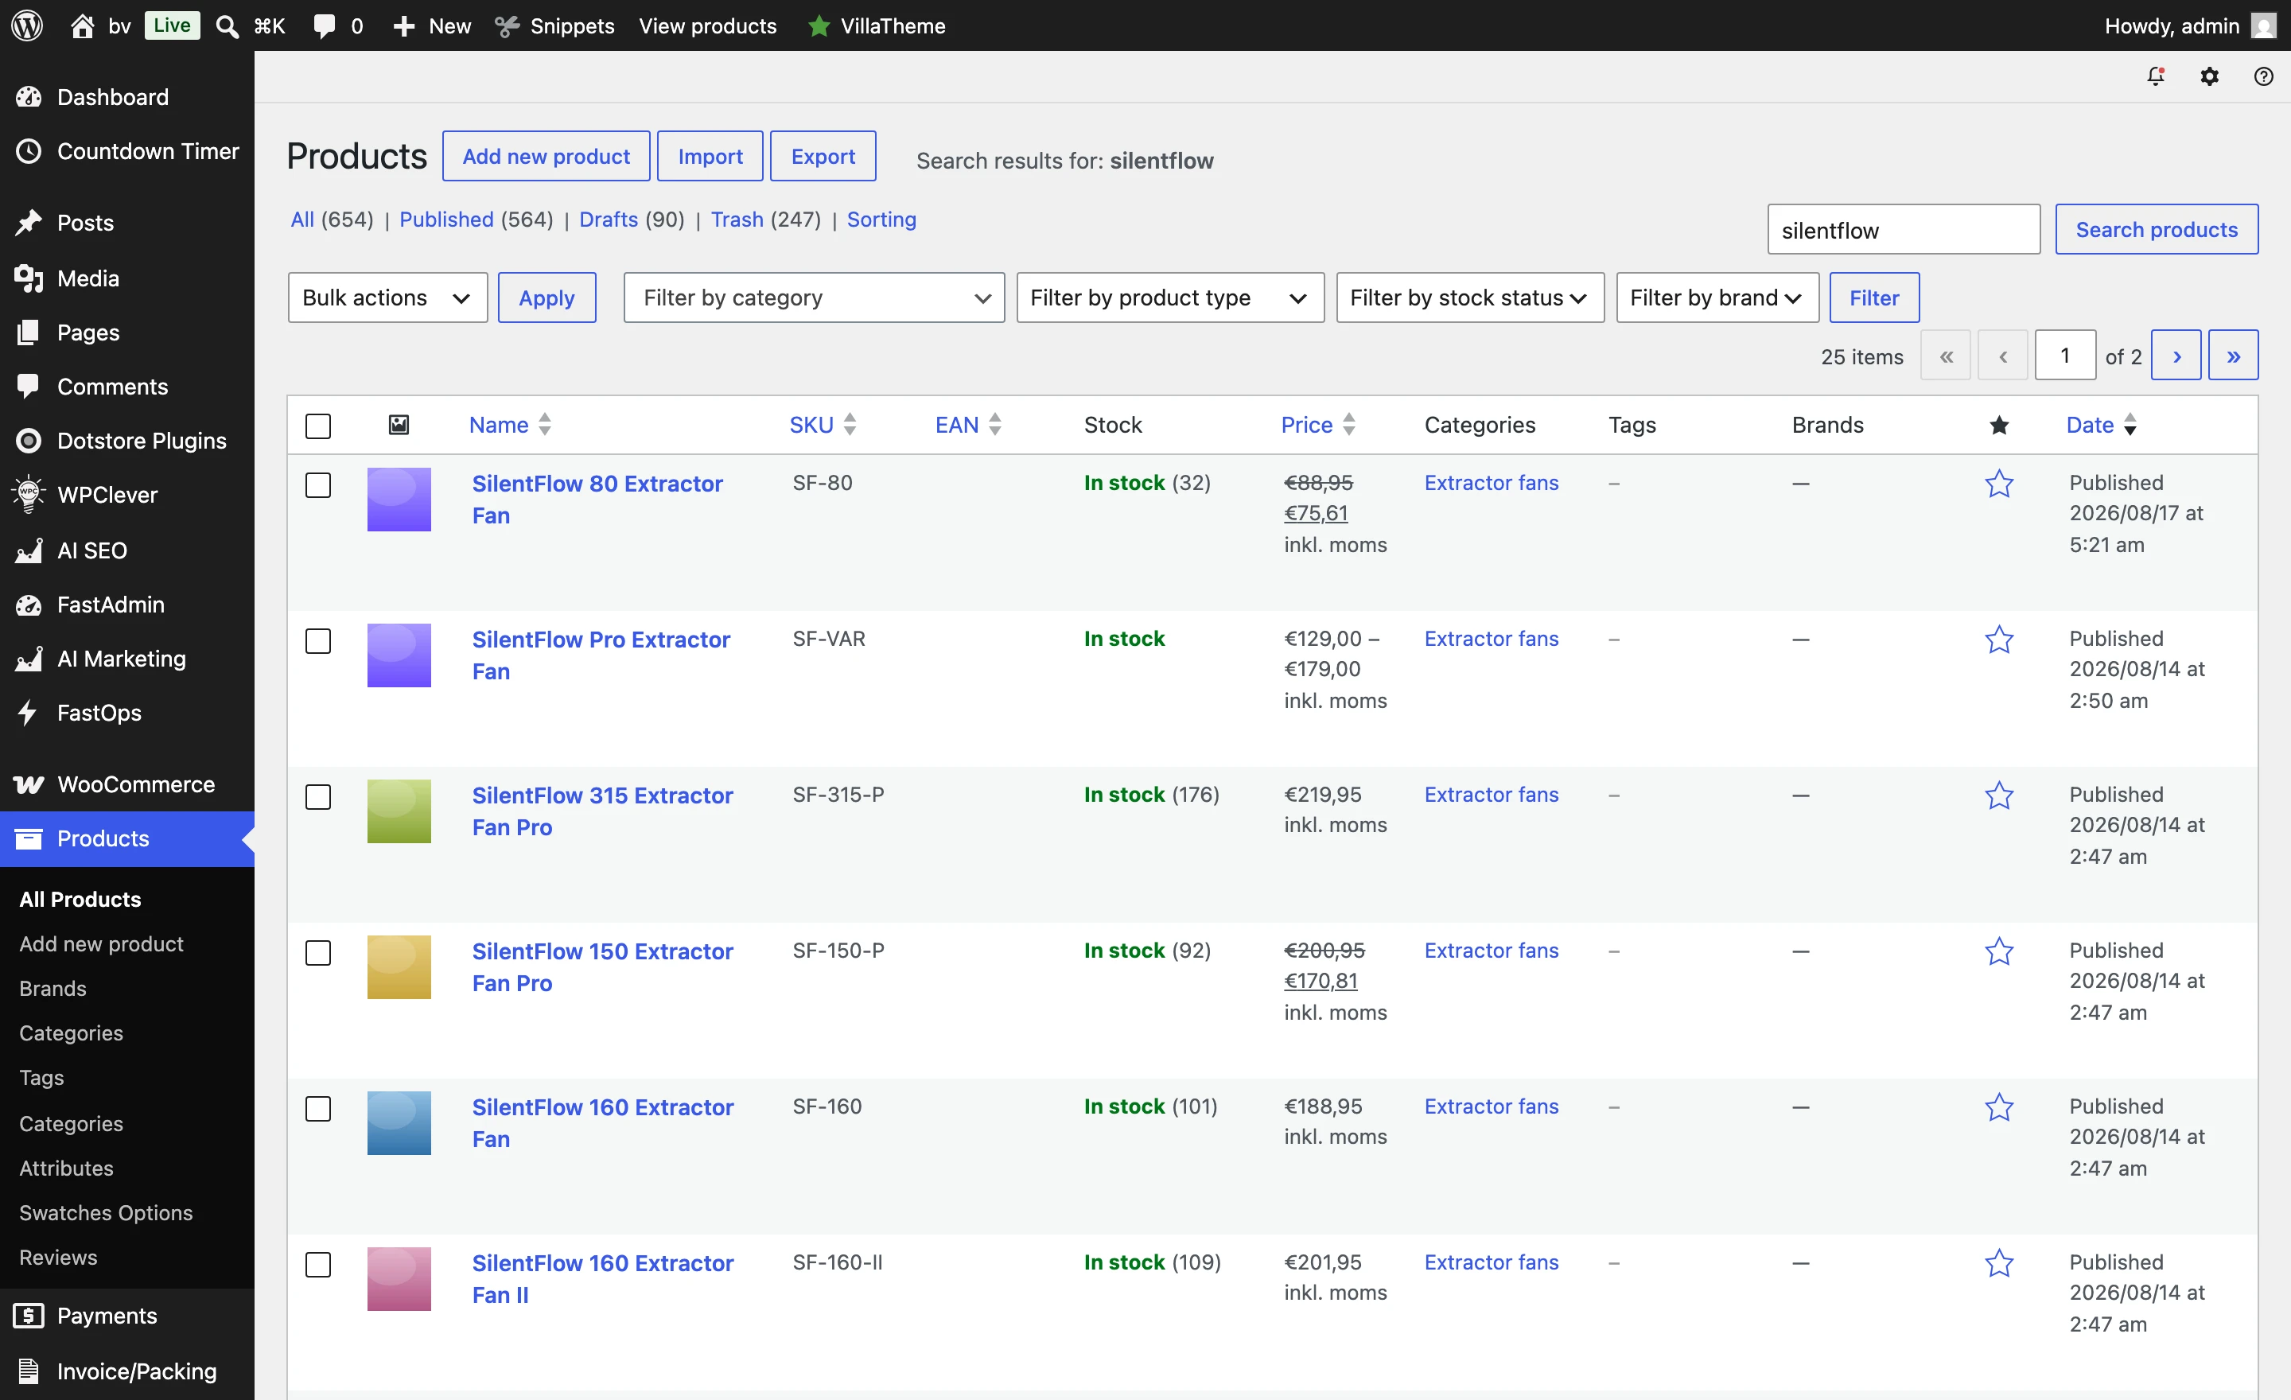Click the Filter button
This screenshot has height=1400, width=2291.
click(x=1873, y=297)
